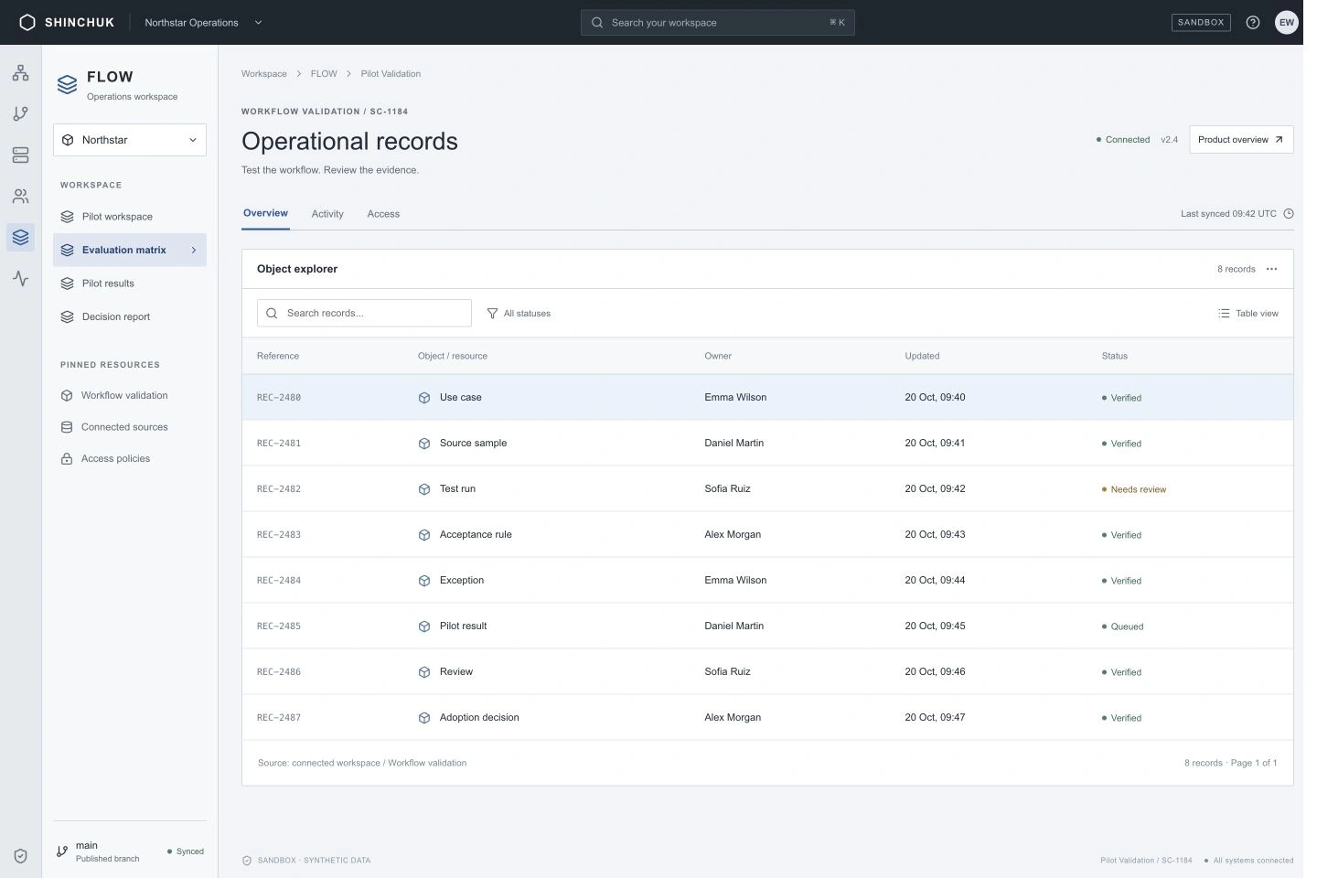
Task: Switch to the Access tab
Action: pos(383,214)
